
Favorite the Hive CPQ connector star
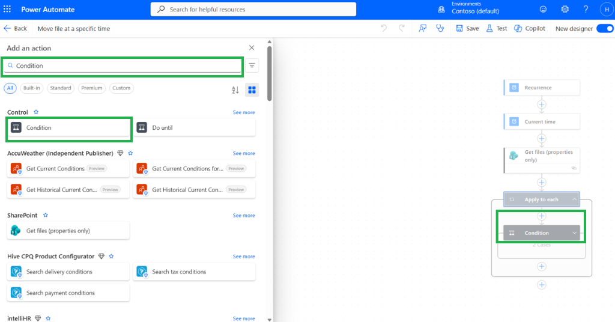[x=111, y=257]
